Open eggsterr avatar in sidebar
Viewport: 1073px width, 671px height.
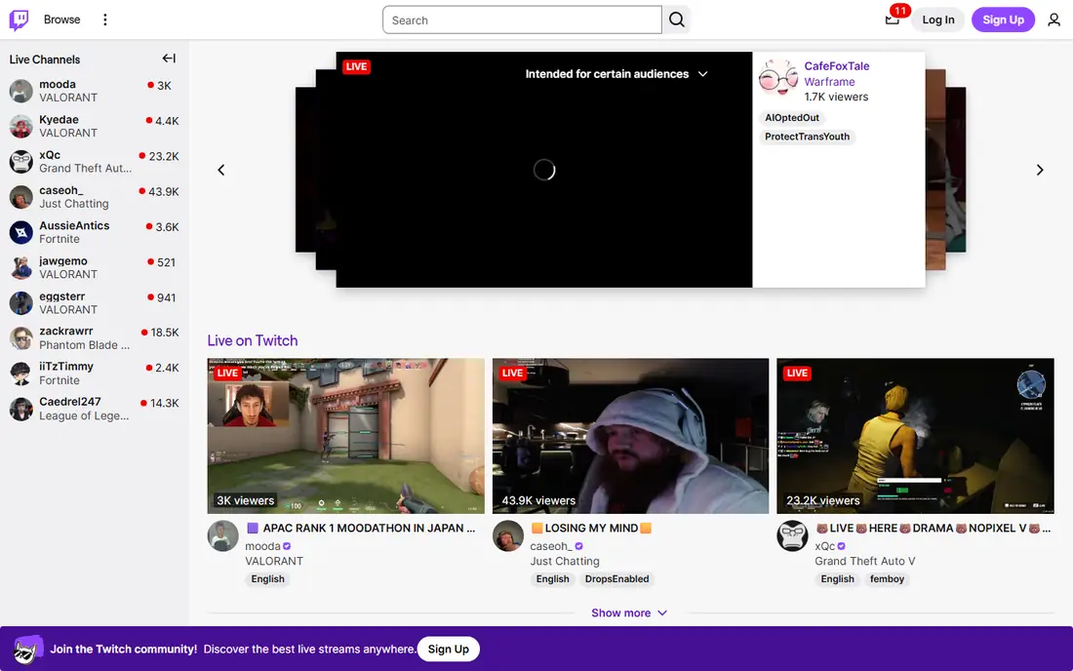click(21, 303)
